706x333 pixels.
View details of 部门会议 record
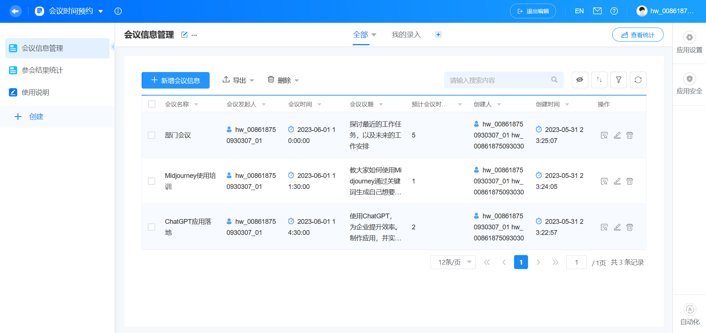pyautogui.click(x=604, y=135)
